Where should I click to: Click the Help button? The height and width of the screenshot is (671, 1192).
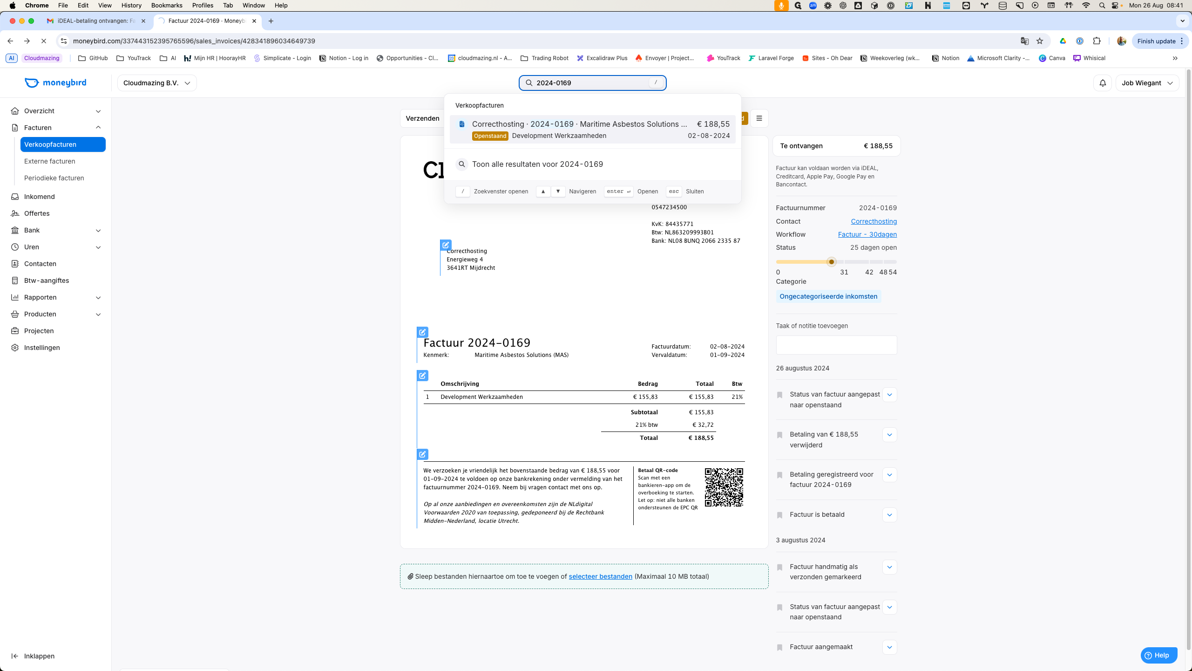[x=1158, y=655]
